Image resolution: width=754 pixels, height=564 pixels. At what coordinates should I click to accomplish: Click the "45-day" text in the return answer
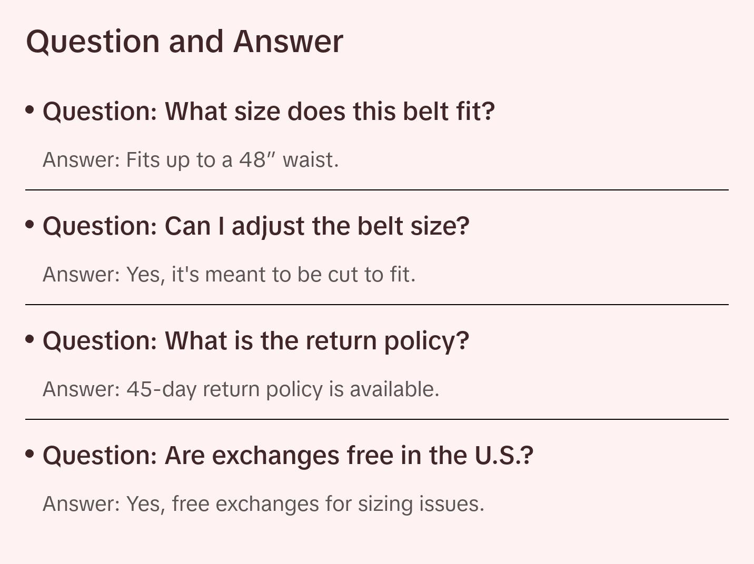162,389
